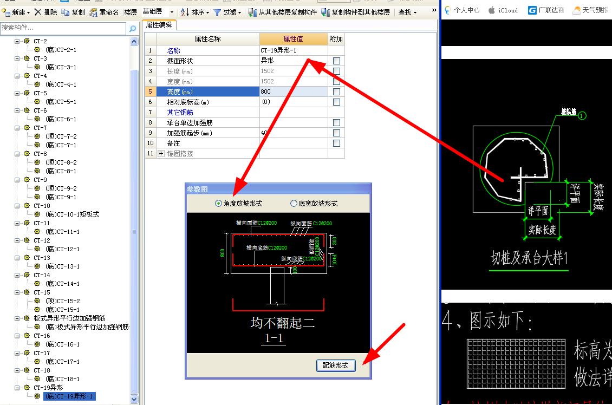Tick the 备注 附加 checkbox
Image resolution: width=612 pixels, height=405 pixels.
[336, 143]
